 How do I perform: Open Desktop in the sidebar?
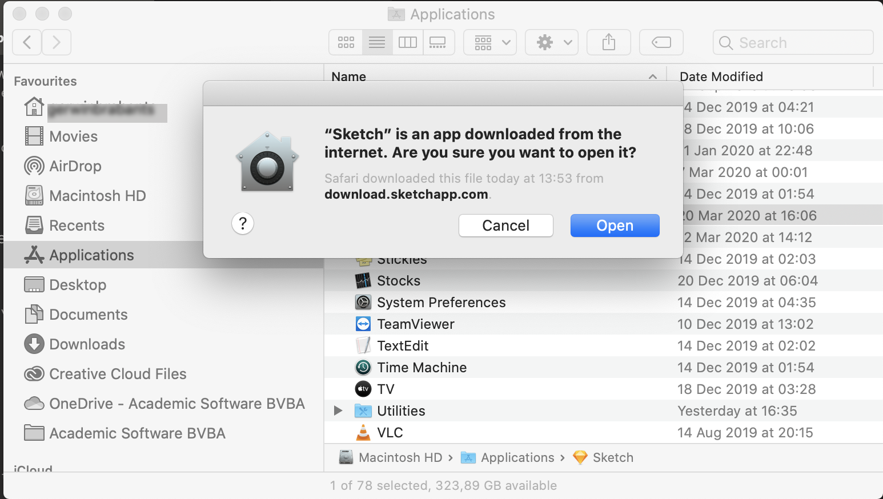[78, 285]
